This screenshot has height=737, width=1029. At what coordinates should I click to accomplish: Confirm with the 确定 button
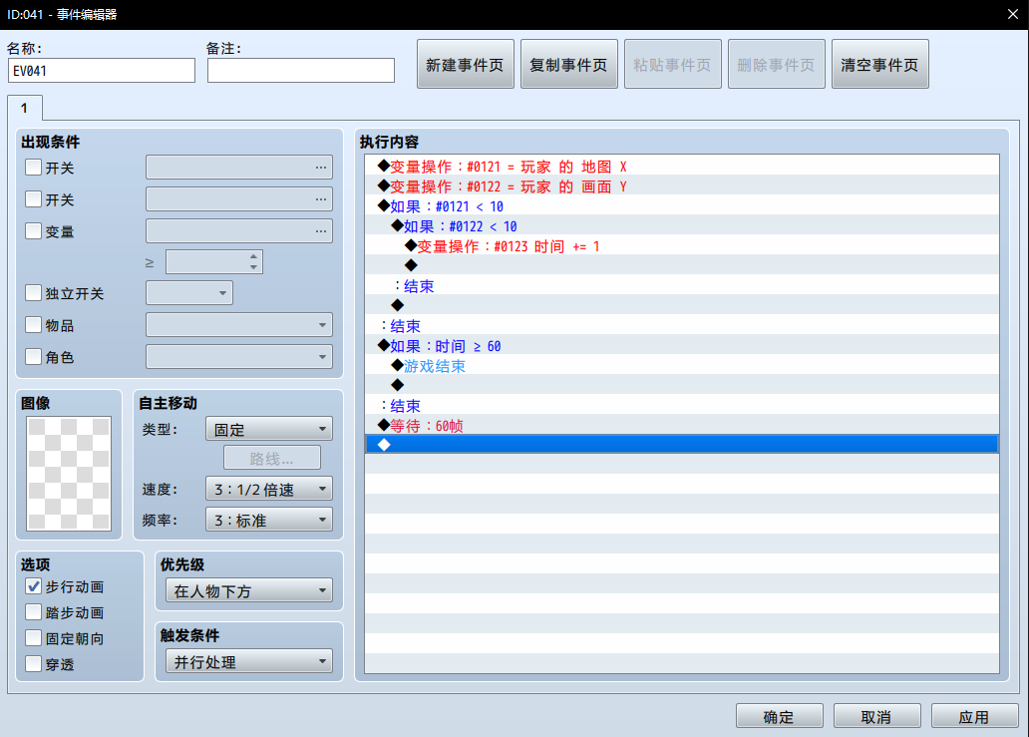point(779,717)
